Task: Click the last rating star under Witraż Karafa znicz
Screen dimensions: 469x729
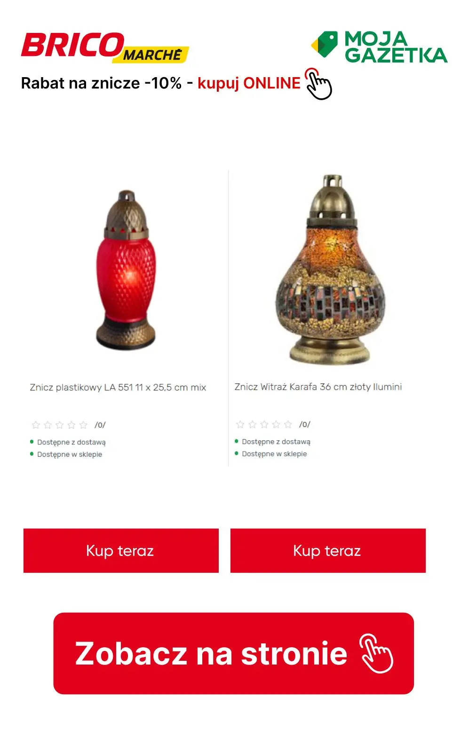Action: tap(288, 424)
